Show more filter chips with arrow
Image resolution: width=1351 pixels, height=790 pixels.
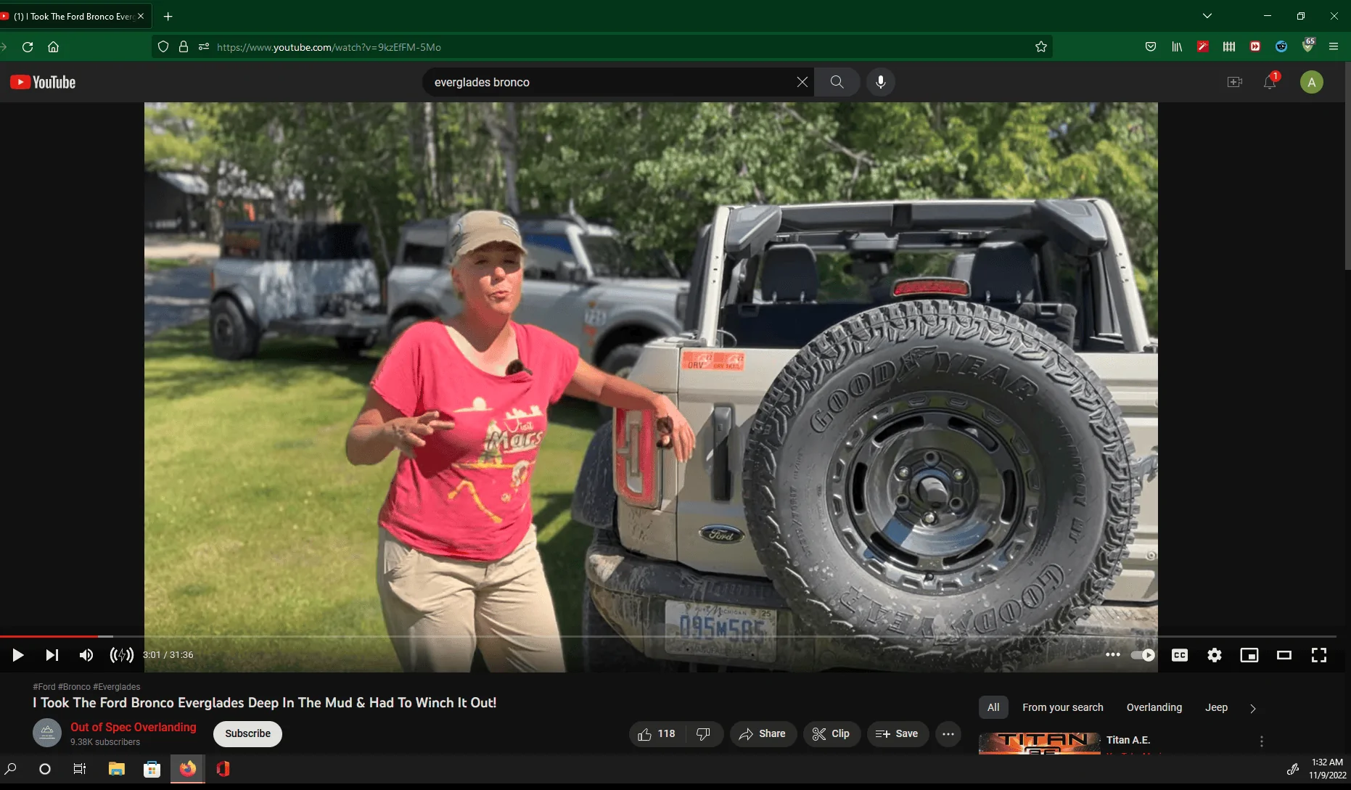tap(1253, 708)
